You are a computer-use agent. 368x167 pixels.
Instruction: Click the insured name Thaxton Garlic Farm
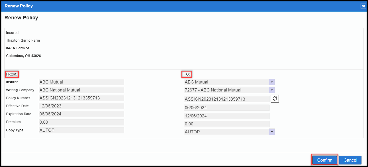pos(23,40)
